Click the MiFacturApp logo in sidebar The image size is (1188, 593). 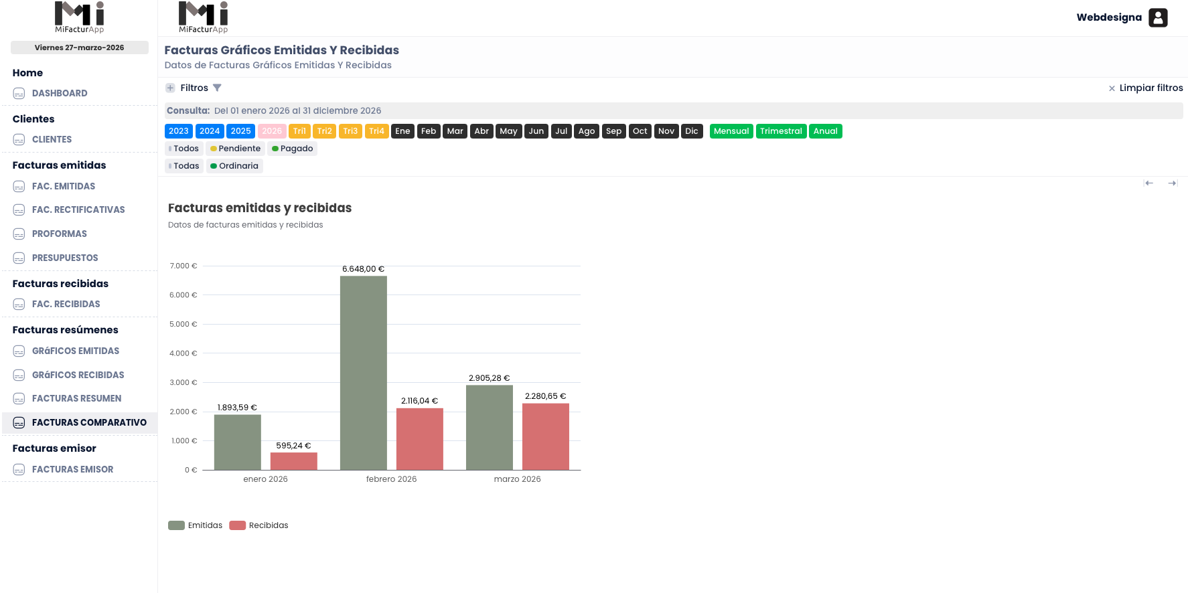click(x=79, y=17)
